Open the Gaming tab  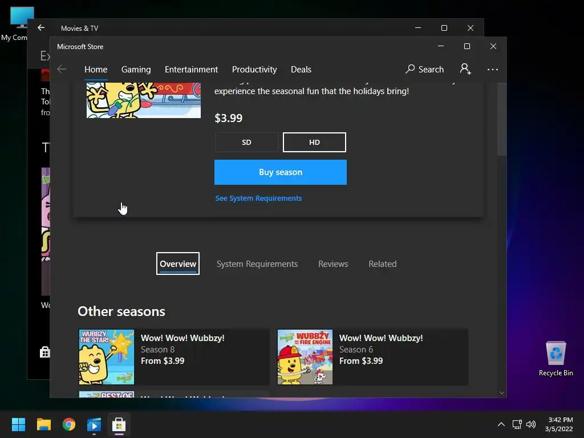click(136, 70)
